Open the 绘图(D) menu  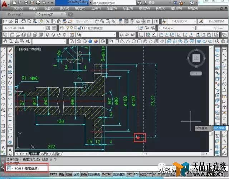(112, 8)
